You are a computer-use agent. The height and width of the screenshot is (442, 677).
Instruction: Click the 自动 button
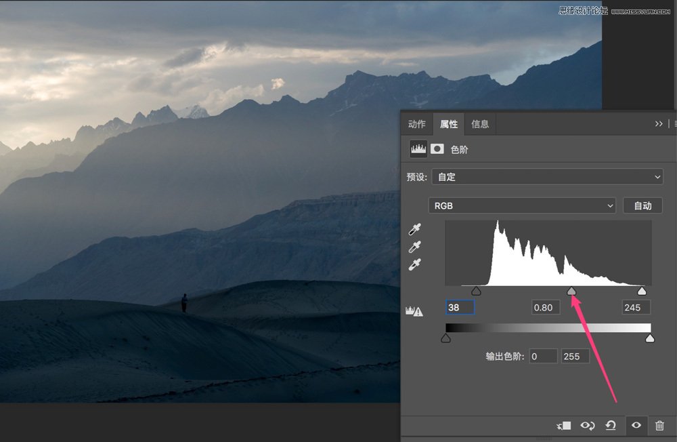point(642,205)
